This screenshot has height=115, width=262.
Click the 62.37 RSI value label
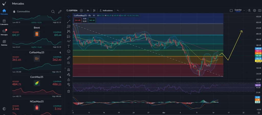tap(258, 85)
